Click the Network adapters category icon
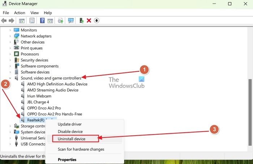This screenshot has width=253, height=164. click(17, 36)
